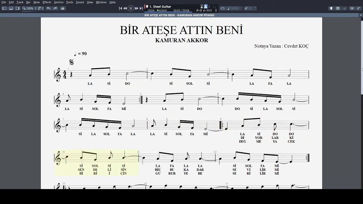Open the Help menu

pyautogui.click(x=113, y=2)
